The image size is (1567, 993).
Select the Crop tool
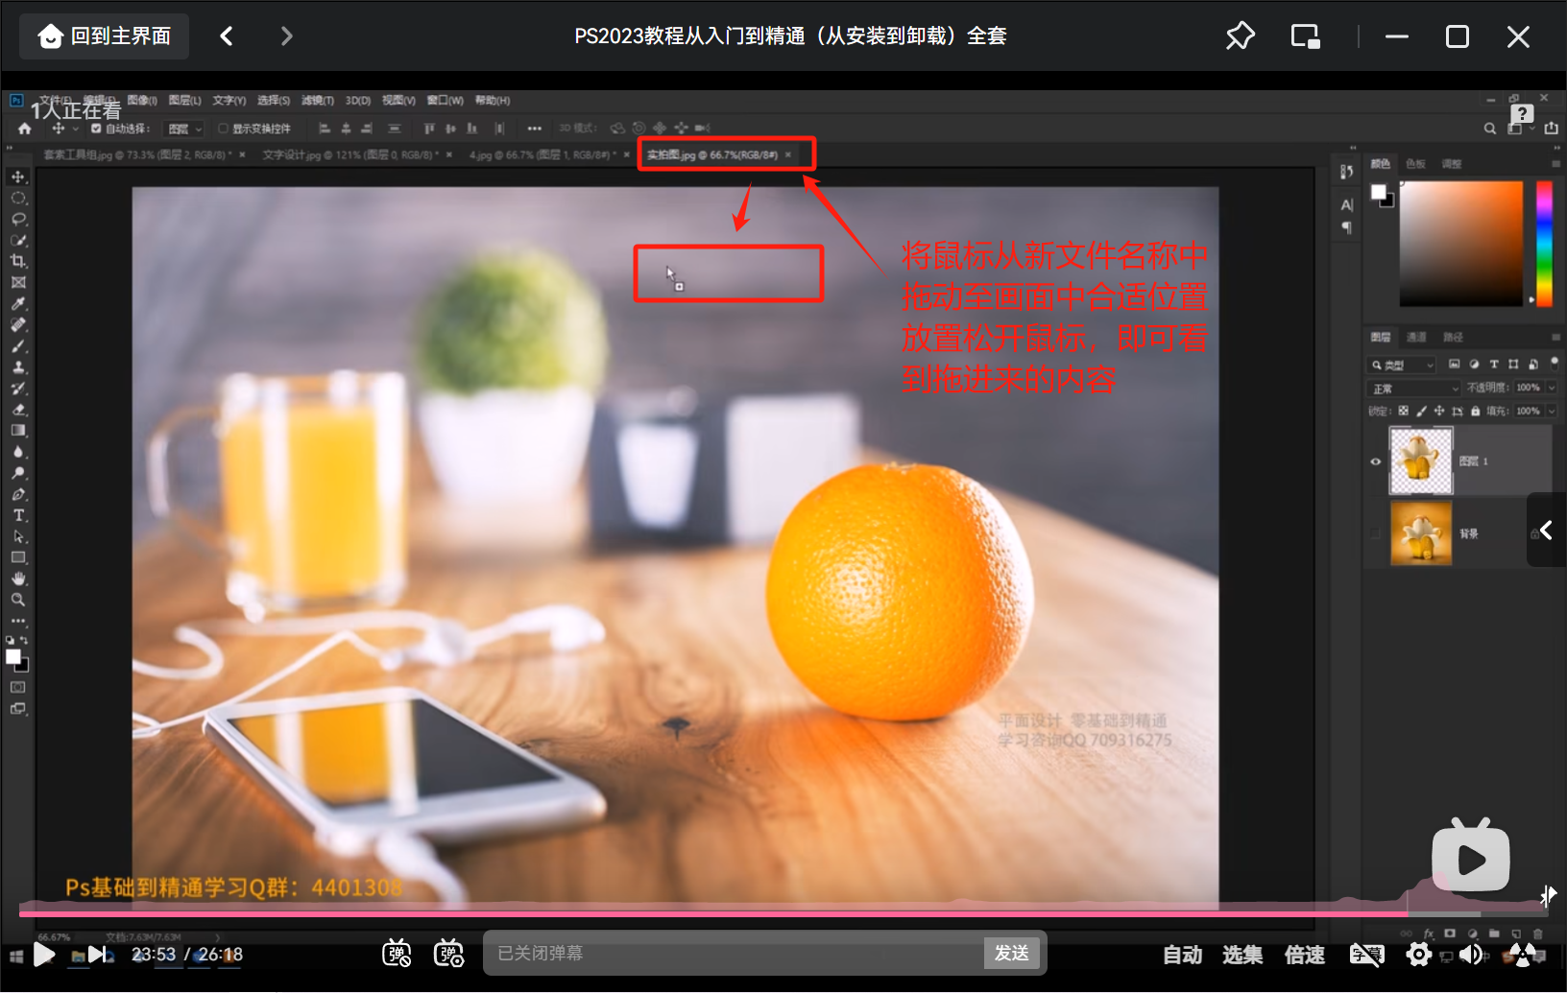click(x=18, y=261)
